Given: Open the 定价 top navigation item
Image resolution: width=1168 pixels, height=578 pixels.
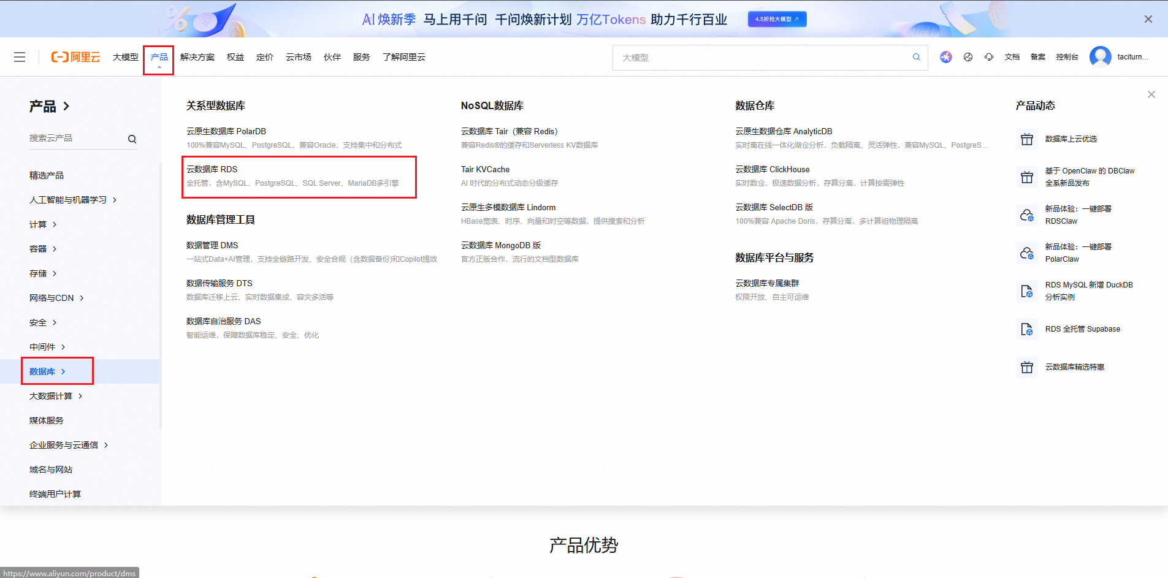Looking at the screenshot, I should click(x=265, y=57).
